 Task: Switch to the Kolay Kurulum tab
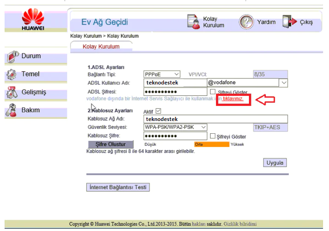pos(101,47)
